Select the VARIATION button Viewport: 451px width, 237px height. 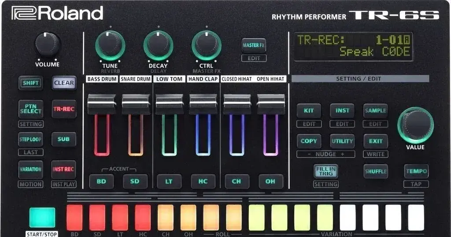31,169
